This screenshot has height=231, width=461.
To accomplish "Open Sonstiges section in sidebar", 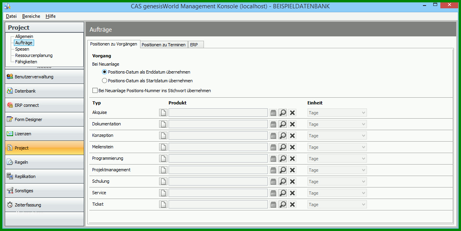I will point(44,190).
